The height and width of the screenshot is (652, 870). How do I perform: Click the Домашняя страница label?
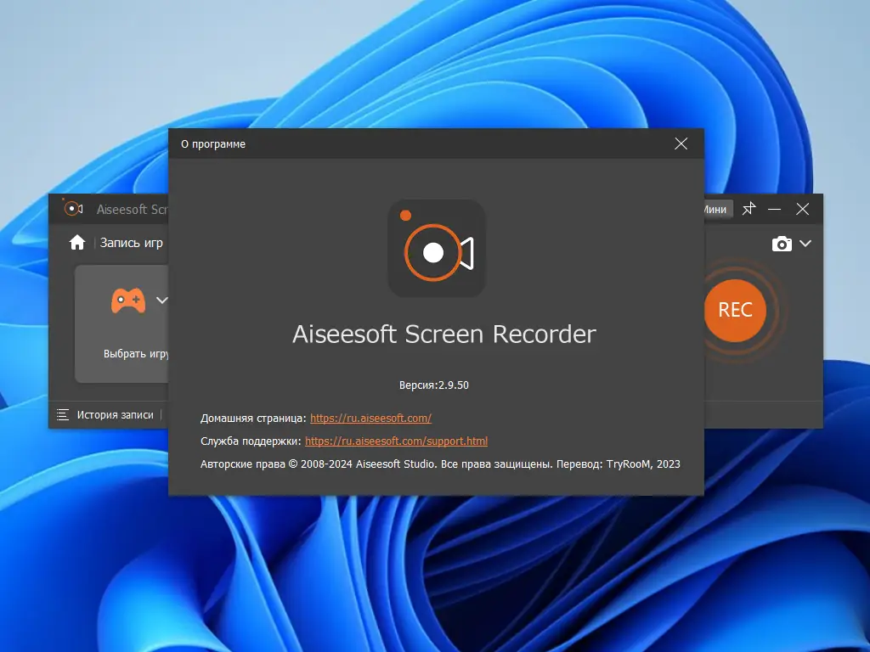coord(253,418)
